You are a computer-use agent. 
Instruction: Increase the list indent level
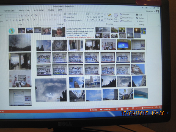click(x=55, y=15)
